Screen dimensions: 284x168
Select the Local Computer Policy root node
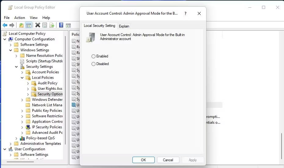(27, 34)
